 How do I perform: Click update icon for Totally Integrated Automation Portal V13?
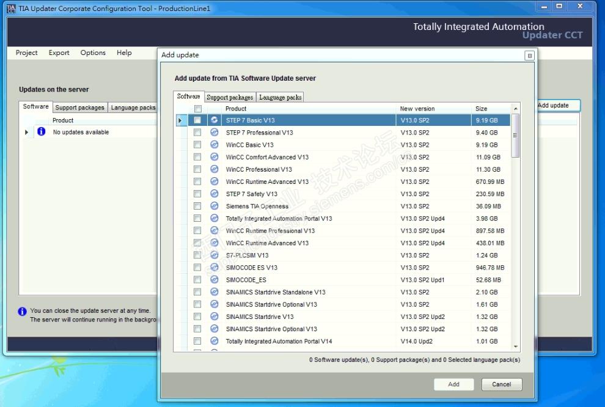tap(214, 218)
